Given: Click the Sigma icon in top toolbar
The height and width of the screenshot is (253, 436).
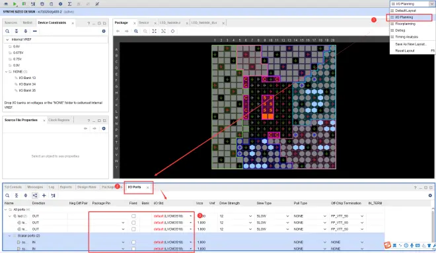Looking at the screenshot, I should pyautogui.click(x=69, y=4).
